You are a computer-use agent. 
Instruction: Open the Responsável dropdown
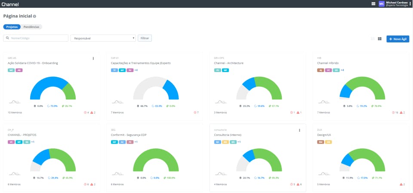[x=103, y=38]
